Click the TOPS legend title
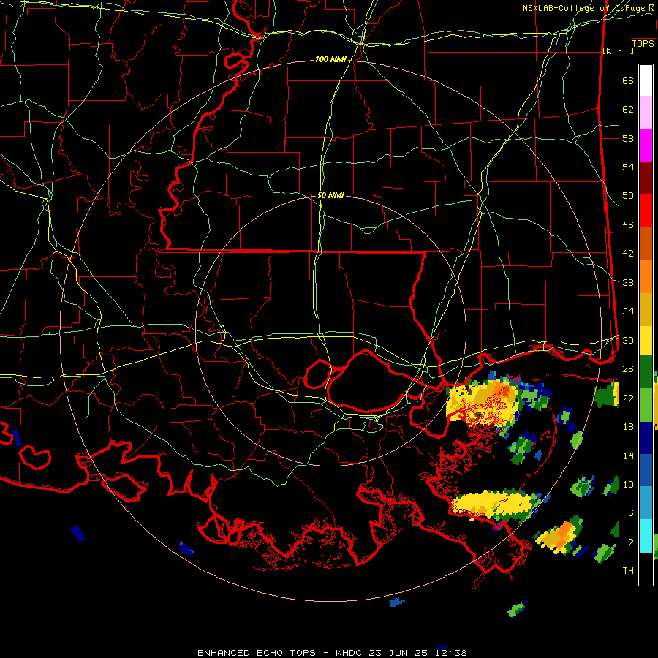 [643, 44]
